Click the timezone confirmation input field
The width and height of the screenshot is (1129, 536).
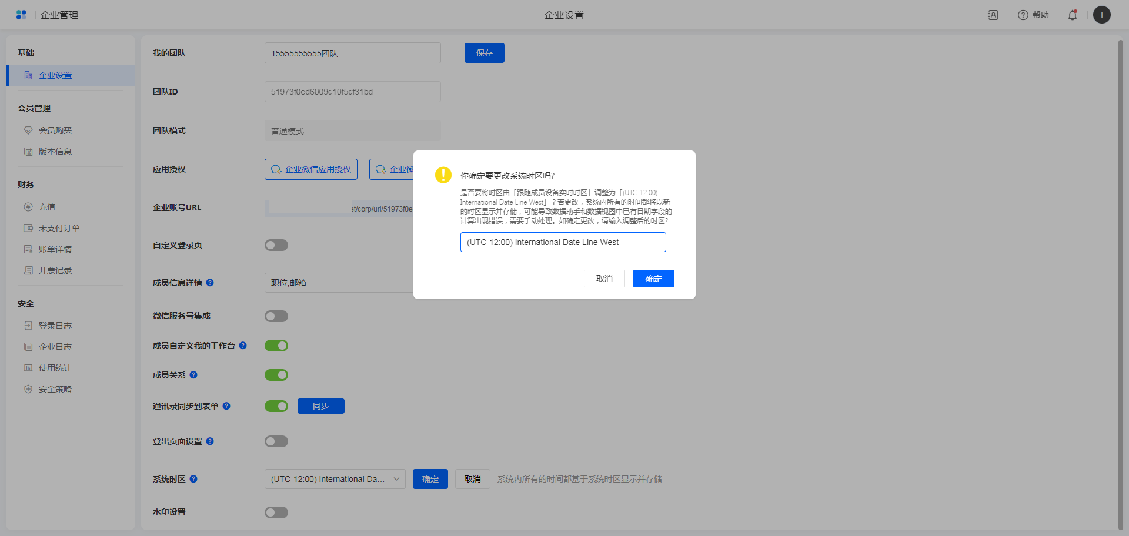coord(563,242)
